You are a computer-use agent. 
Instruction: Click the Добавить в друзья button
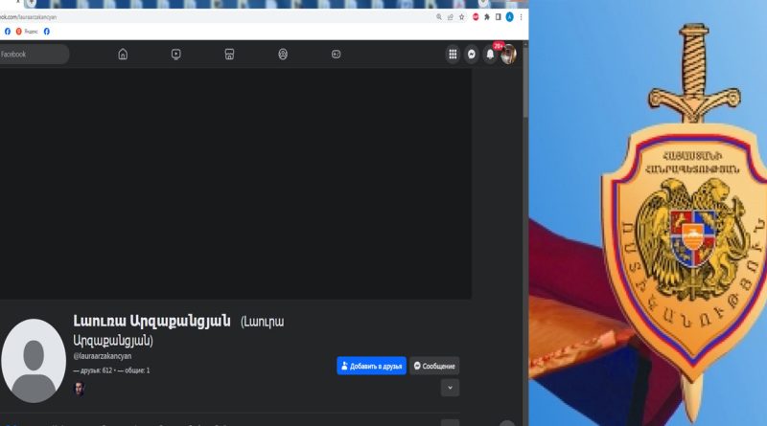coord(371,366)
